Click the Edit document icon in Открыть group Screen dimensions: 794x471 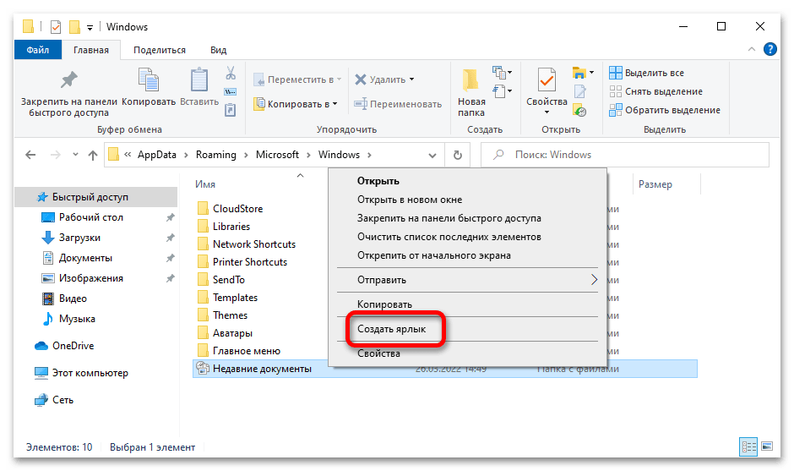(579, 92)
